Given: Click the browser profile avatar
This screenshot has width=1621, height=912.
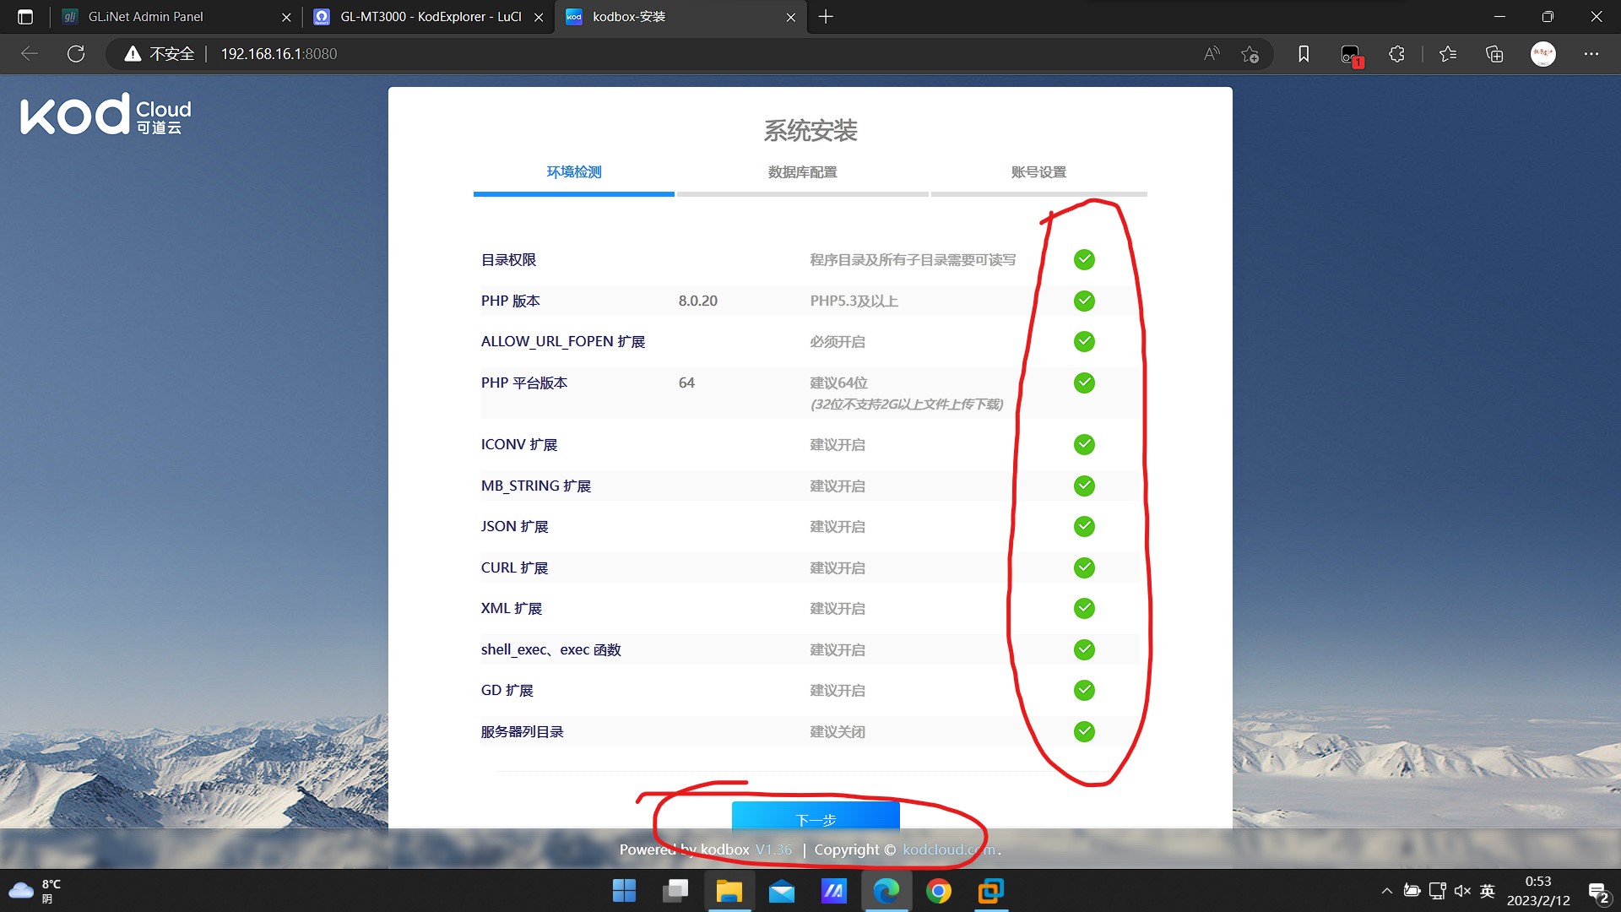Looking at the screenshot, I should 1542,54.
